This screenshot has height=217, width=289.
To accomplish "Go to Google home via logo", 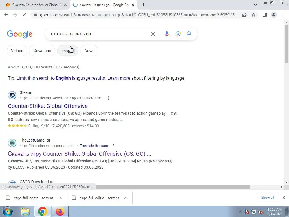I will [x=19, y=34].
